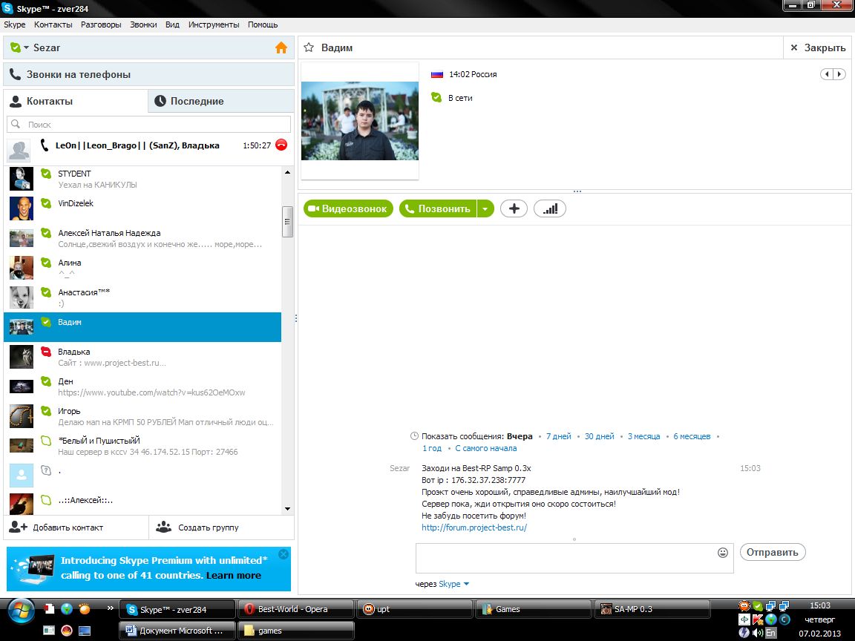Image resolution: width=855 pixels, height=641 pixels.
Task: Open Windows Start menu orb
Action: pos(22,610)
